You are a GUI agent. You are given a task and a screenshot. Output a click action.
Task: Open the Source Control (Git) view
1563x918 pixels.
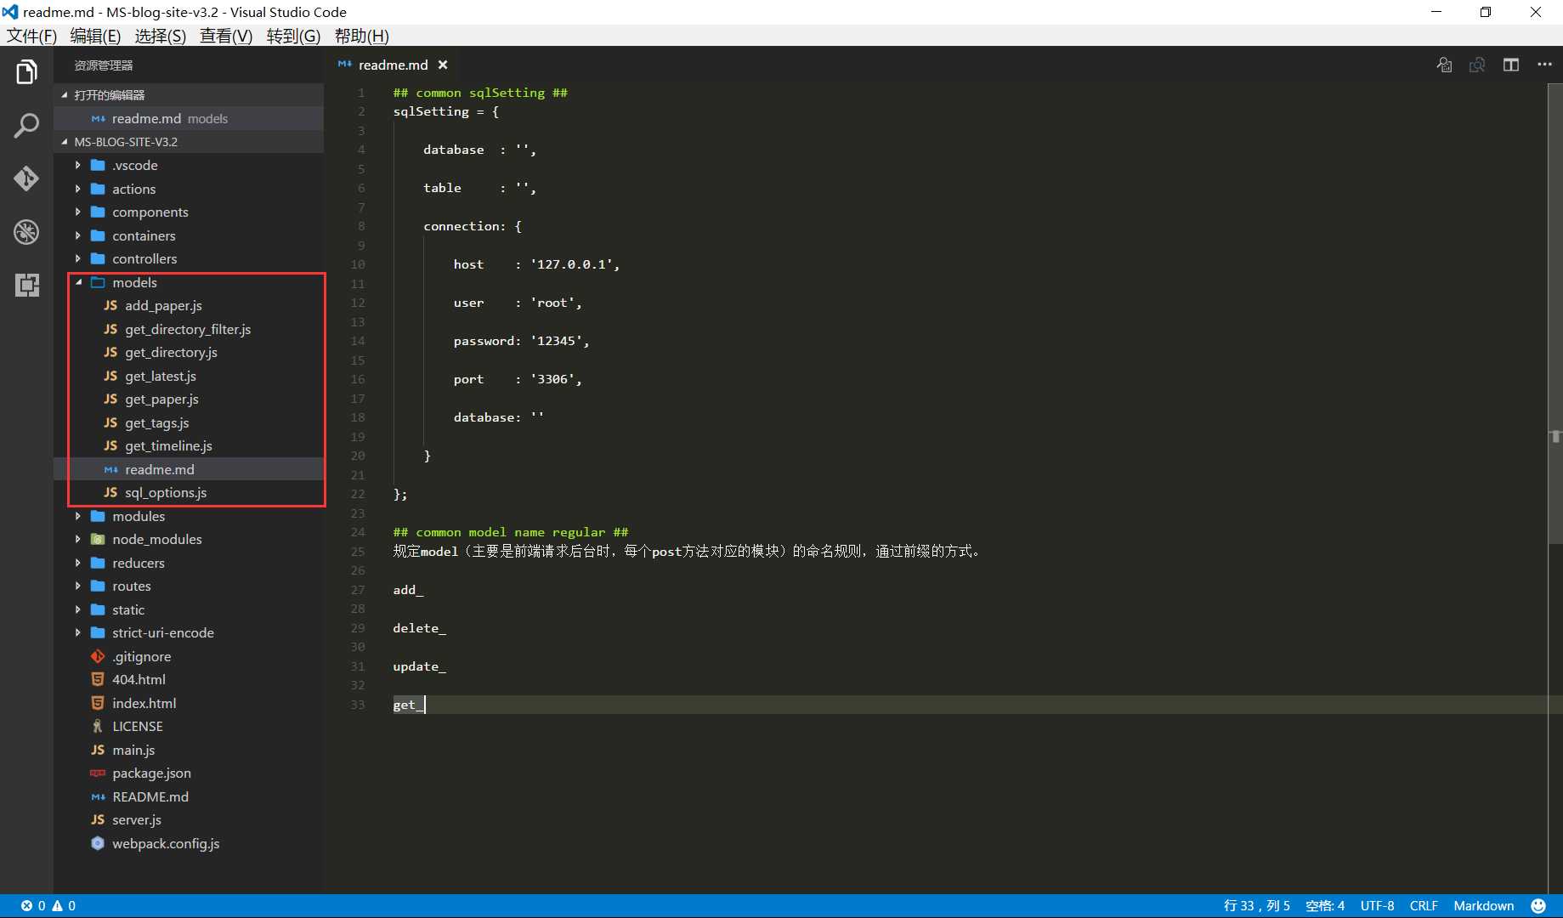click(26, 178)
